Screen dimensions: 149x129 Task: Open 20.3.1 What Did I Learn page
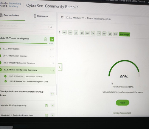tap(26, 76)
